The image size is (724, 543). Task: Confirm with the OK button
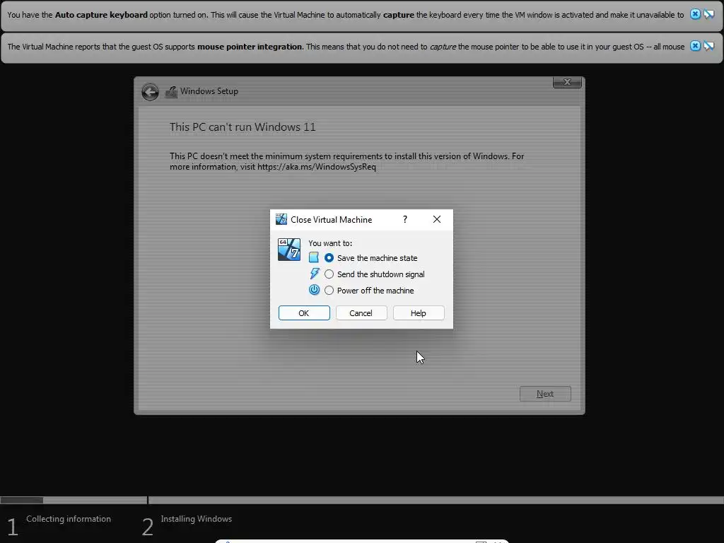pos(304,313)
